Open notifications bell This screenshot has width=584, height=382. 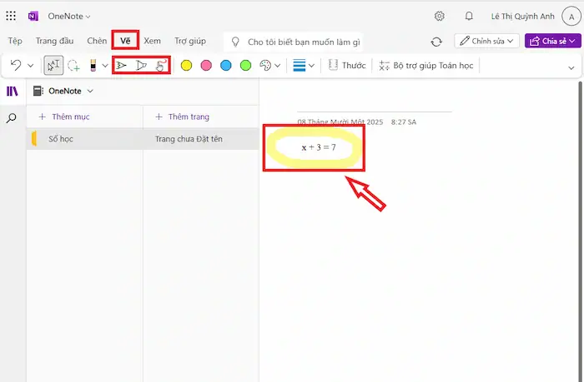[x=469, y=16]
